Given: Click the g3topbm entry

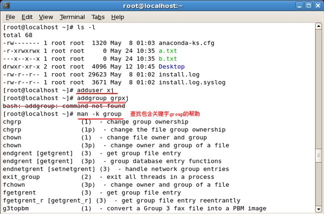Looking at the screenshot, I should (16, 208).
